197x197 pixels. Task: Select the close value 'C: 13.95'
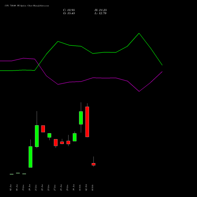(x=69, y=10)
